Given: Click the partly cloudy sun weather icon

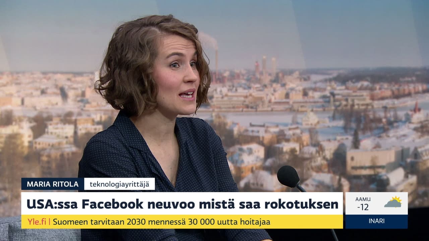Looking at the screenshot, I should (393, 202).
